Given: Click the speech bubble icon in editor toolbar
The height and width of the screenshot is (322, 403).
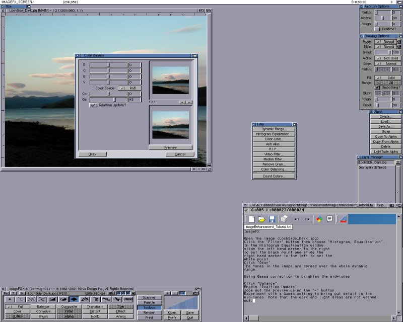Looking at the screenshot, I should 329,219.
